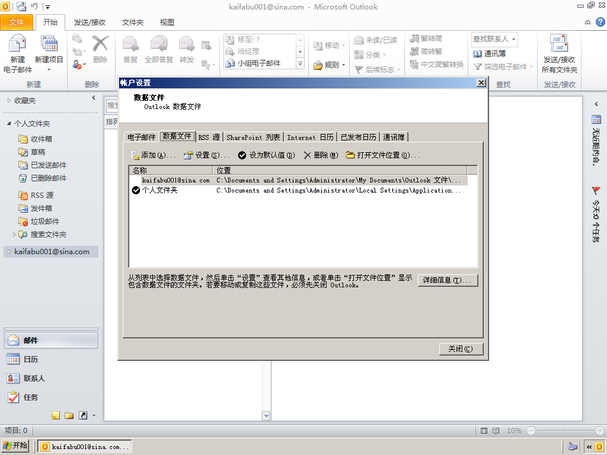The image size is (607, 455).
Task: Switch to Published Calendars (已发布日历) tab
Action: click(x=359, y=137)
